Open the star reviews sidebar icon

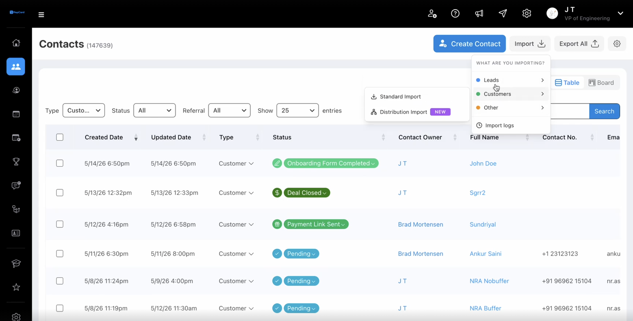click(x=16, y=287)
